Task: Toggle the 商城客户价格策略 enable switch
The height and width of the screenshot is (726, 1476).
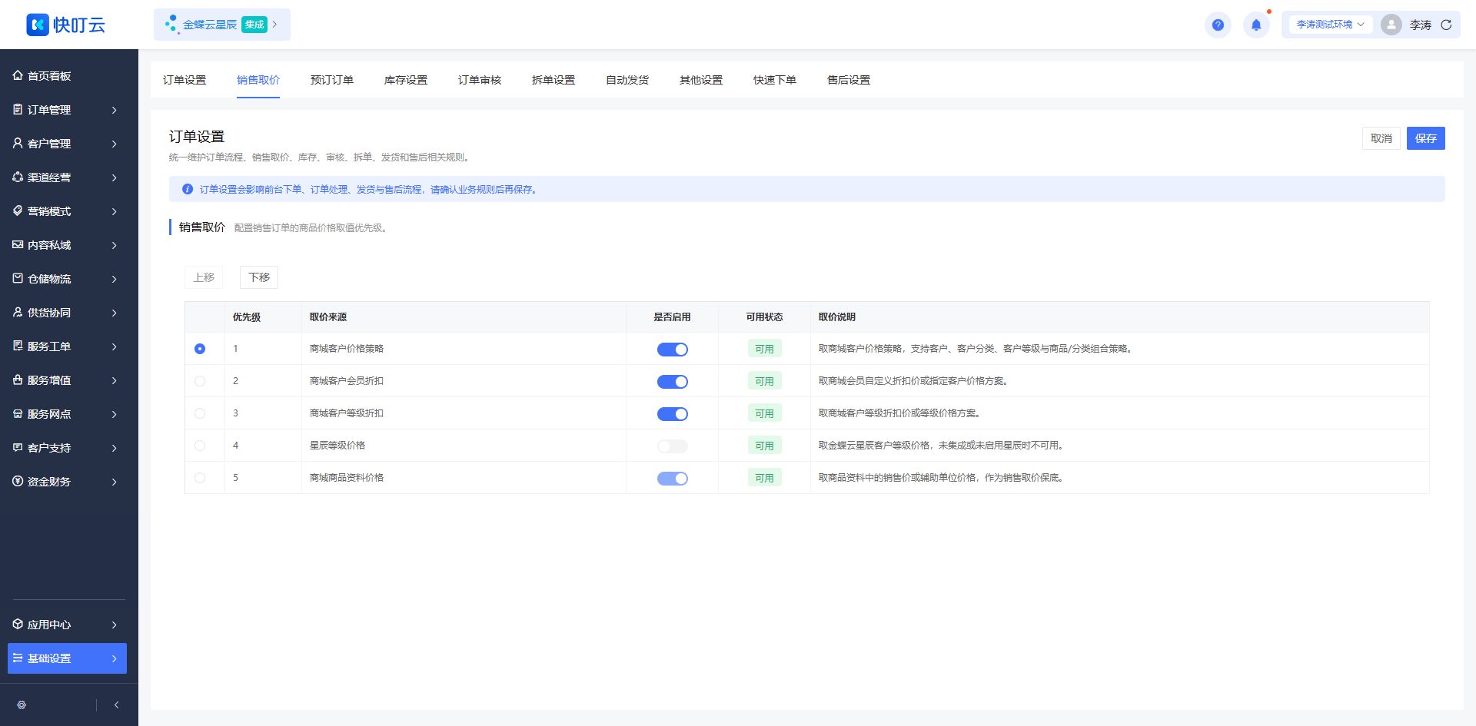Action: [673, 350]
